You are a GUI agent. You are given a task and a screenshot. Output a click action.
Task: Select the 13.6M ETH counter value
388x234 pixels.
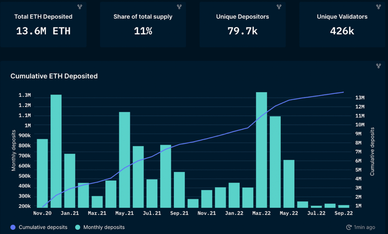pos(43,31)
